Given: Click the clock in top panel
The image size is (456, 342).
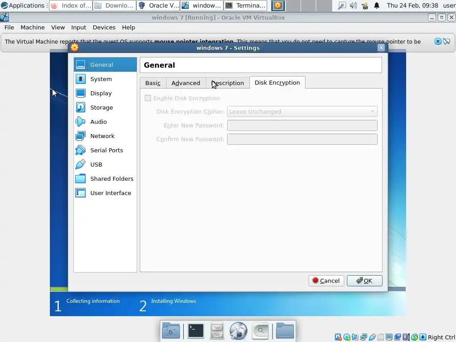Looking at the screenshot, I should click(412, 5).
